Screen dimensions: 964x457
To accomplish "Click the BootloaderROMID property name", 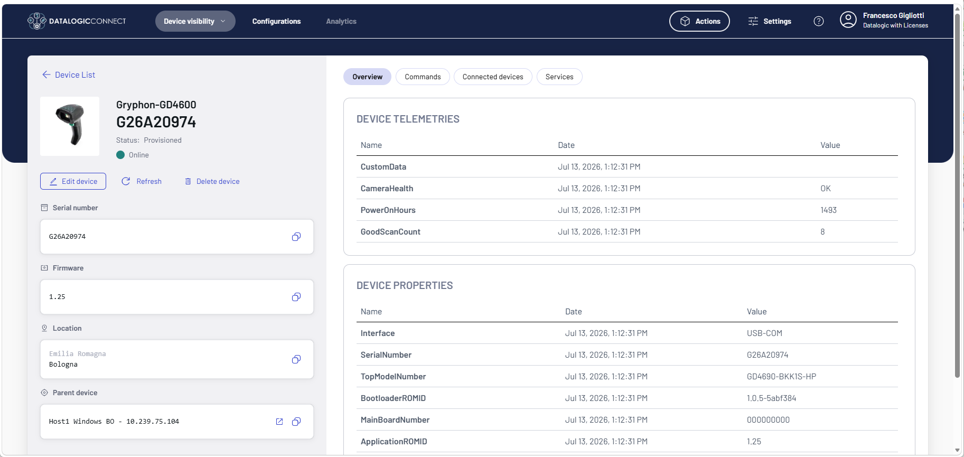I will tap(393, 398).
